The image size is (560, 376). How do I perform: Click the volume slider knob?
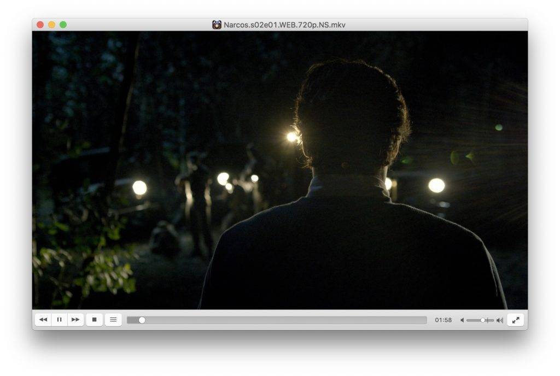coord(483,320)
